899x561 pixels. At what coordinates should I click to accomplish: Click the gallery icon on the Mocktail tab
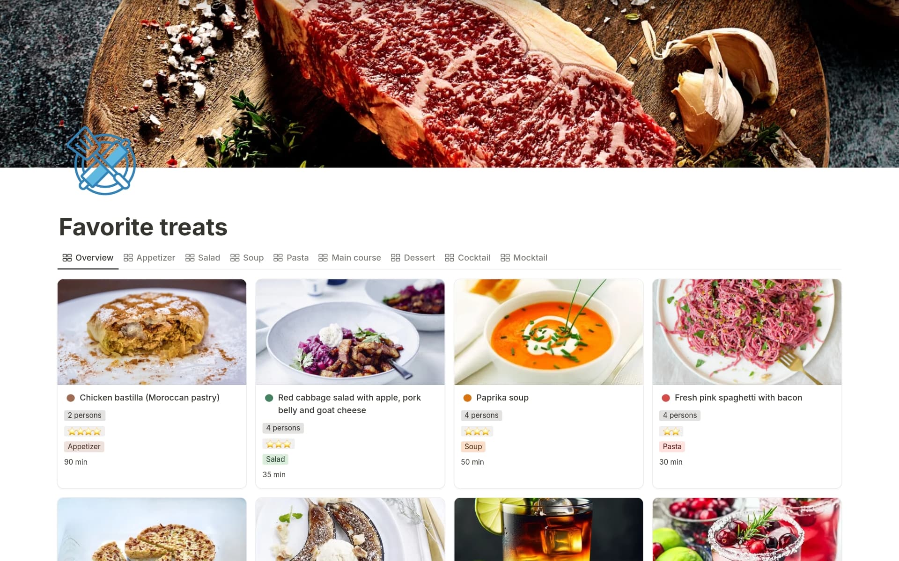coord(505,258)
